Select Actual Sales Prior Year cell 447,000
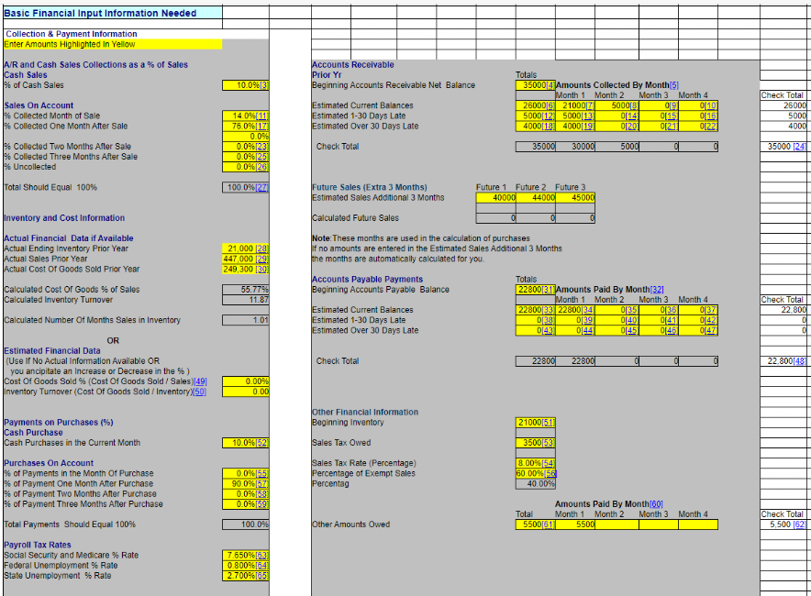This screenshot has width=811, height=596. click(246, 259)
